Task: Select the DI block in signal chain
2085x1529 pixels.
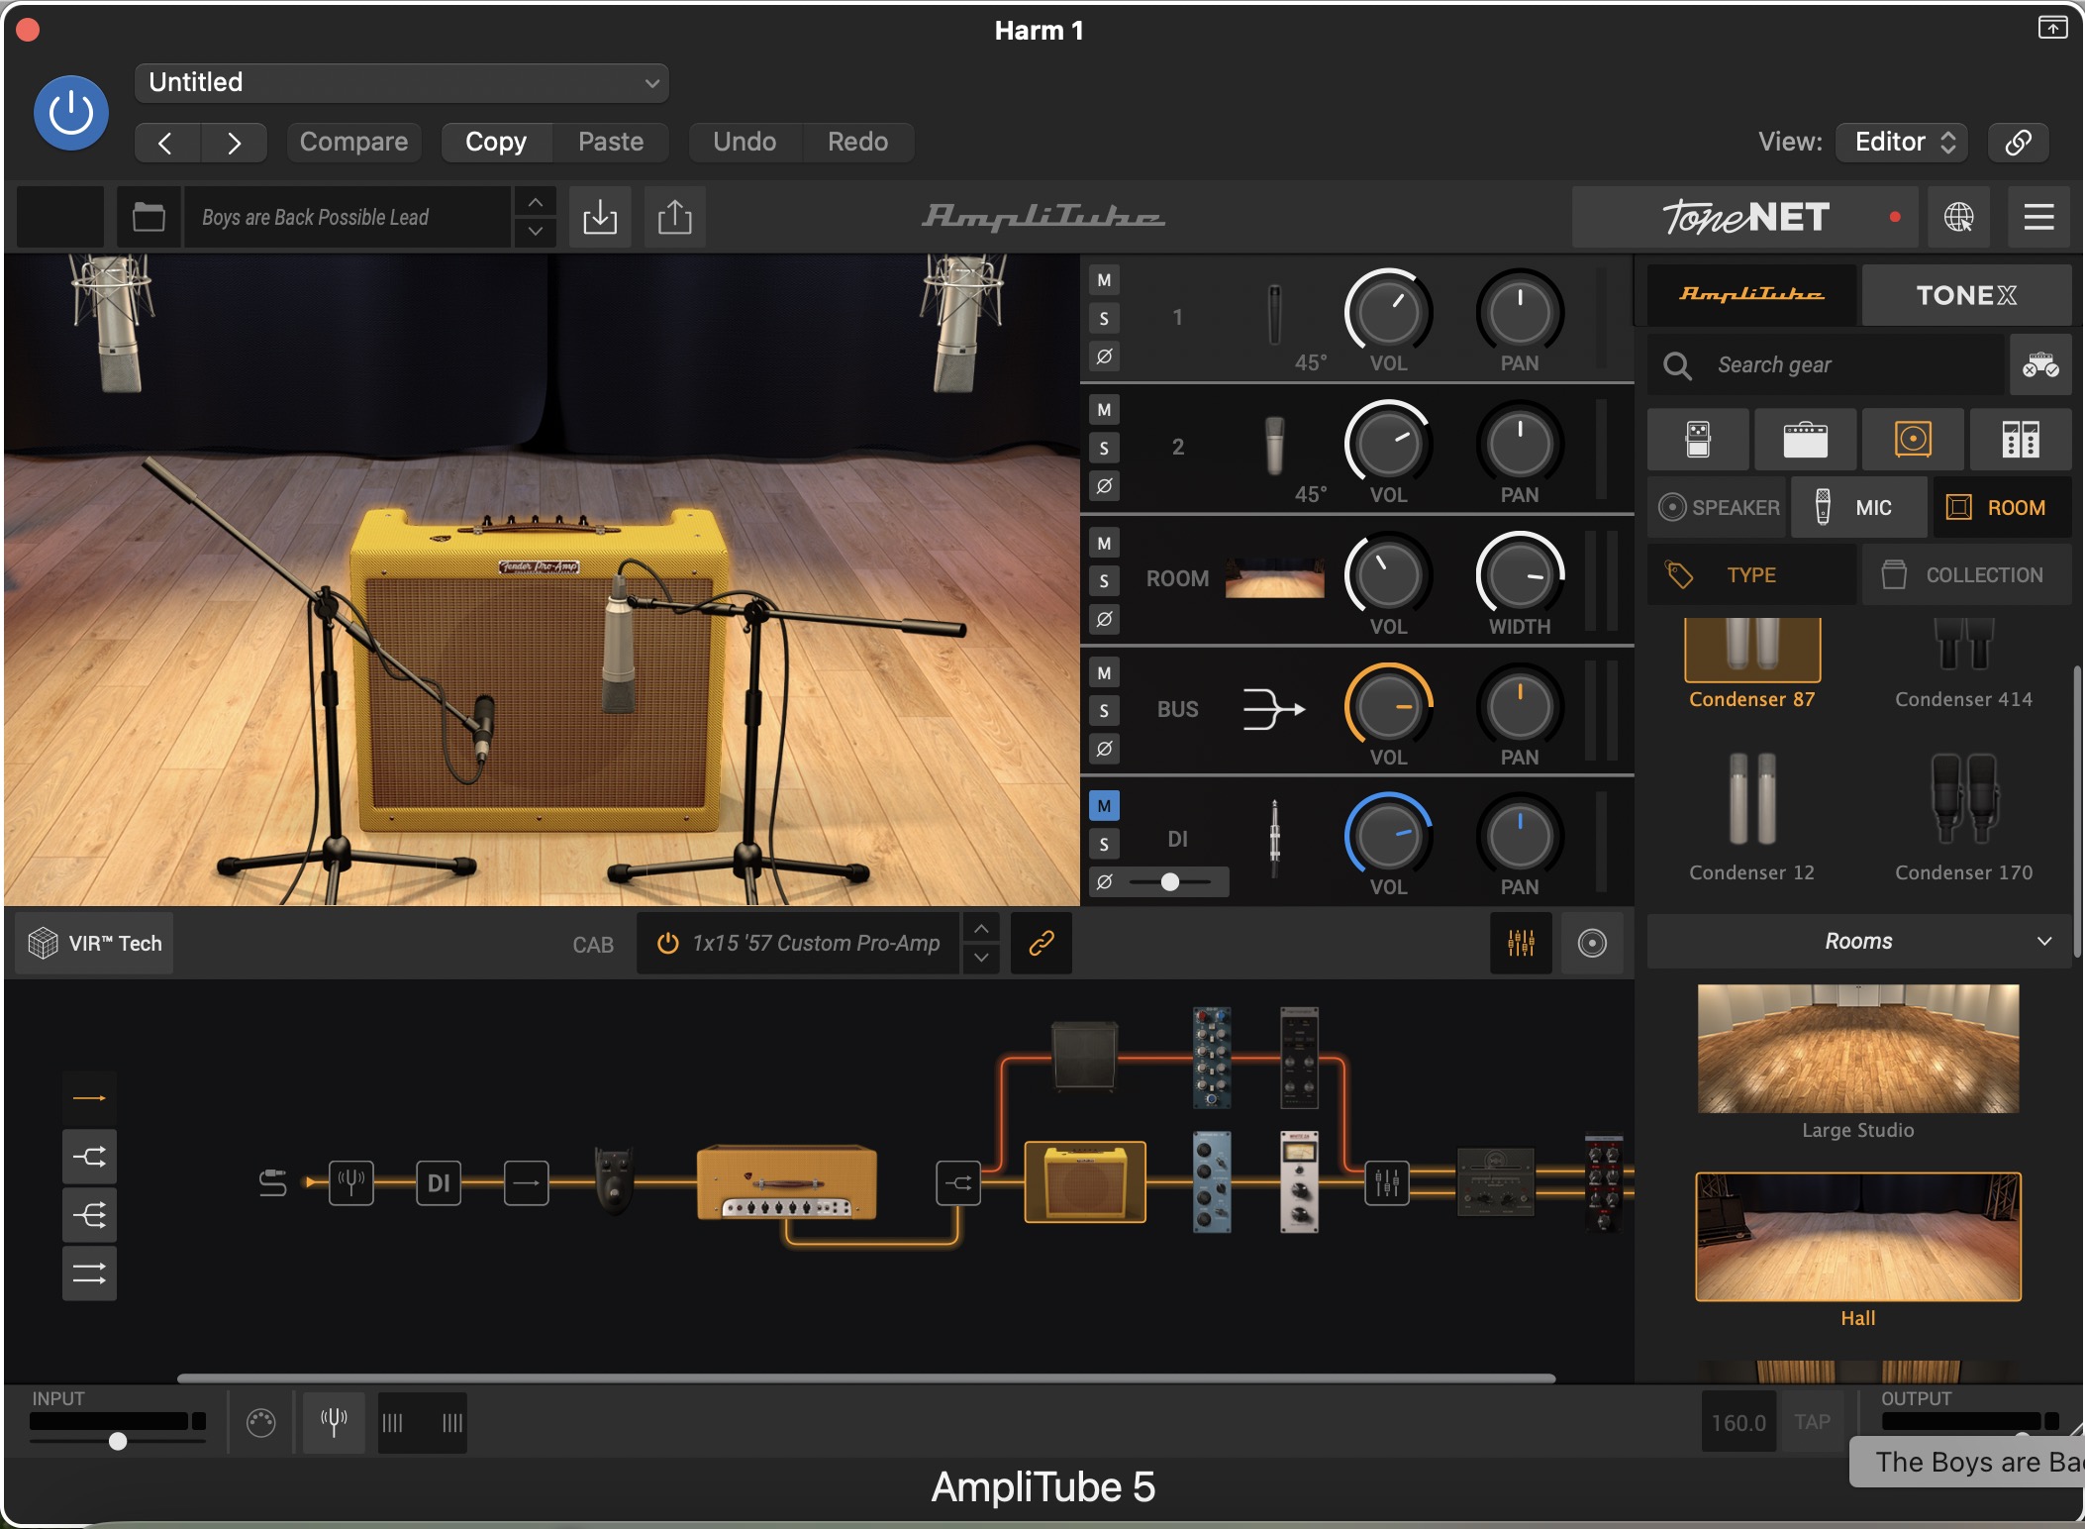Action: (439, 1182)
